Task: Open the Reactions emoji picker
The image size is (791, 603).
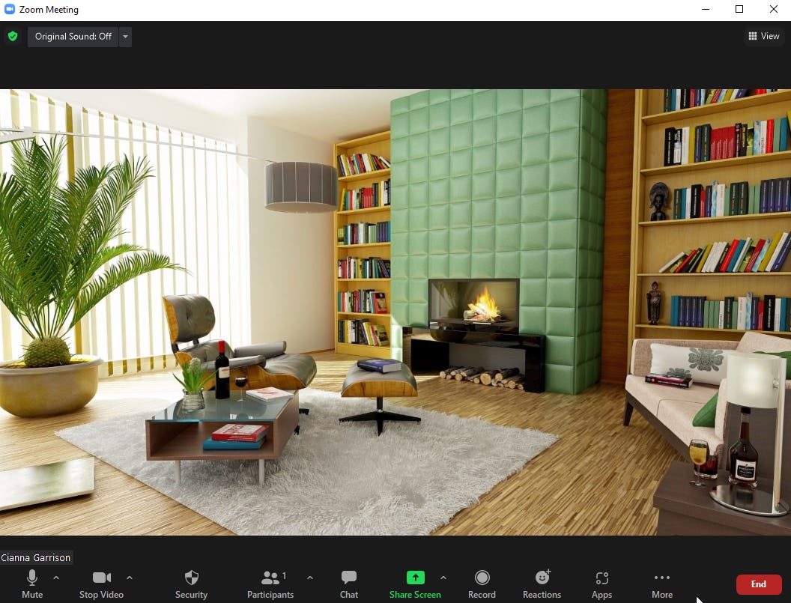Action: point(542,584)
